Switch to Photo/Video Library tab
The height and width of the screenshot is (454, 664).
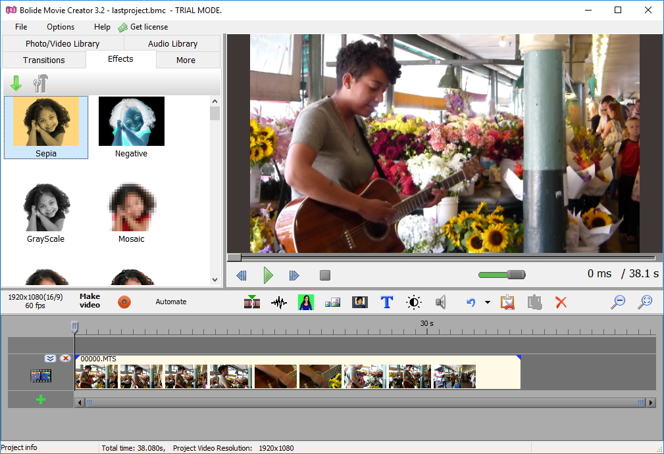tap(63, 43)
